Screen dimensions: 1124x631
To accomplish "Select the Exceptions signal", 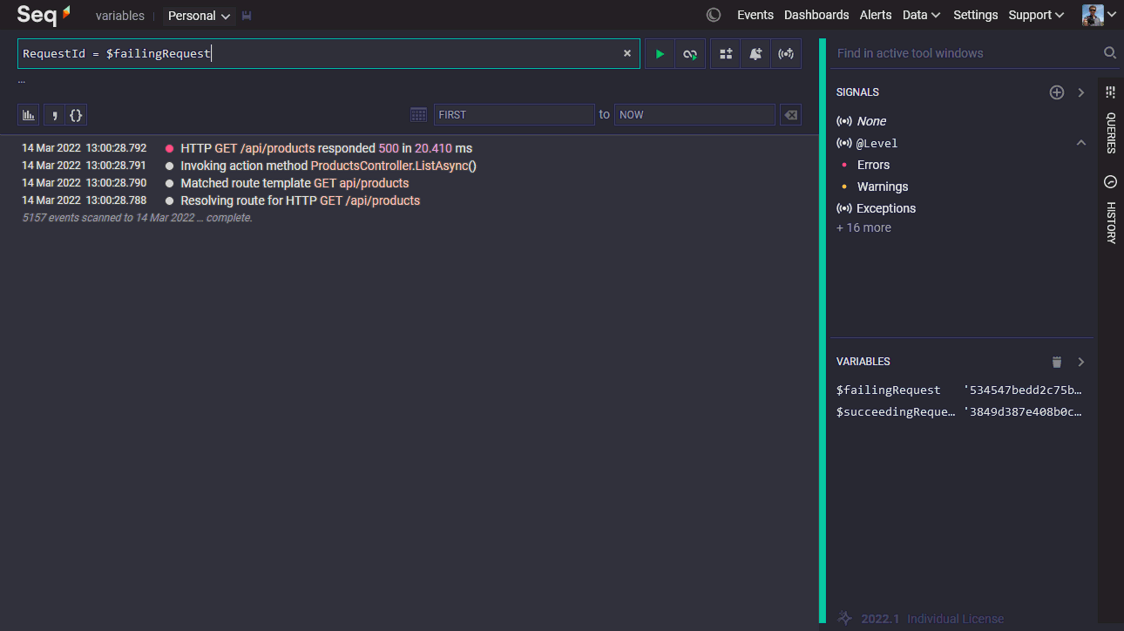I will (886, 208).
